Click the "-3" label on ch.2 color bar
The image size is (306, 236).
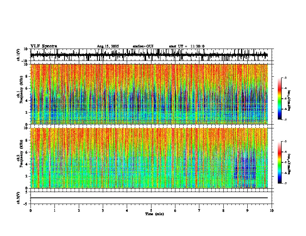[285, 142]
